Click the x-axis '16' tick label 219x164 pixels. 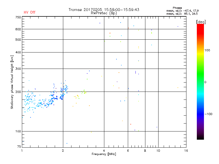click(186, 151)
